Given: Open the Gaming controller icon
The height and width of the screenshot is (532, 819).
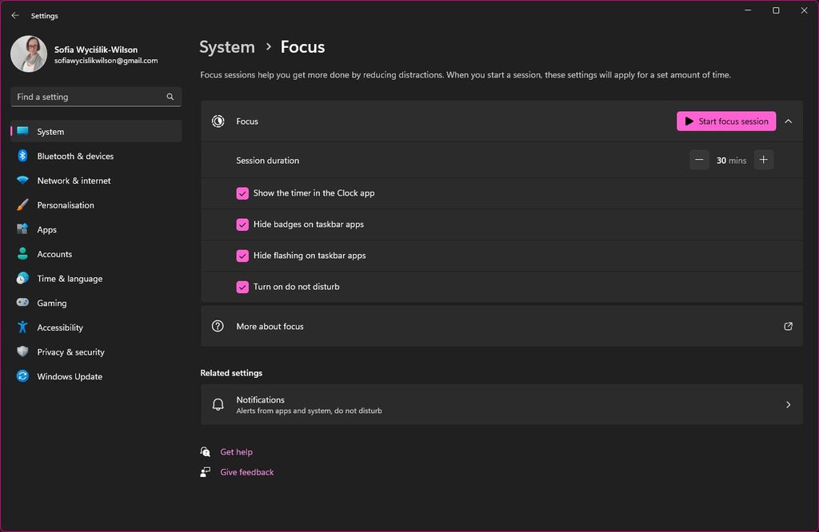Looking at the screenshot, I should coord(22,303).
